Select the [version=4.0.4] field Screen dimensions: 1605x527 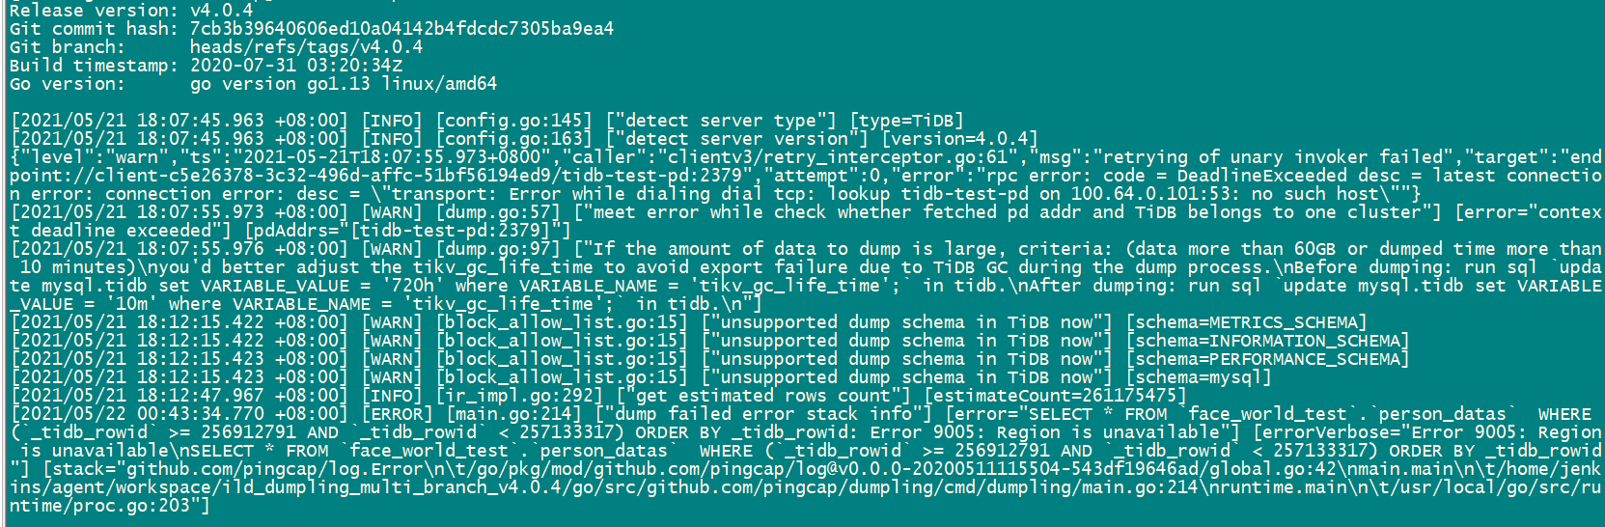(960, 139)
